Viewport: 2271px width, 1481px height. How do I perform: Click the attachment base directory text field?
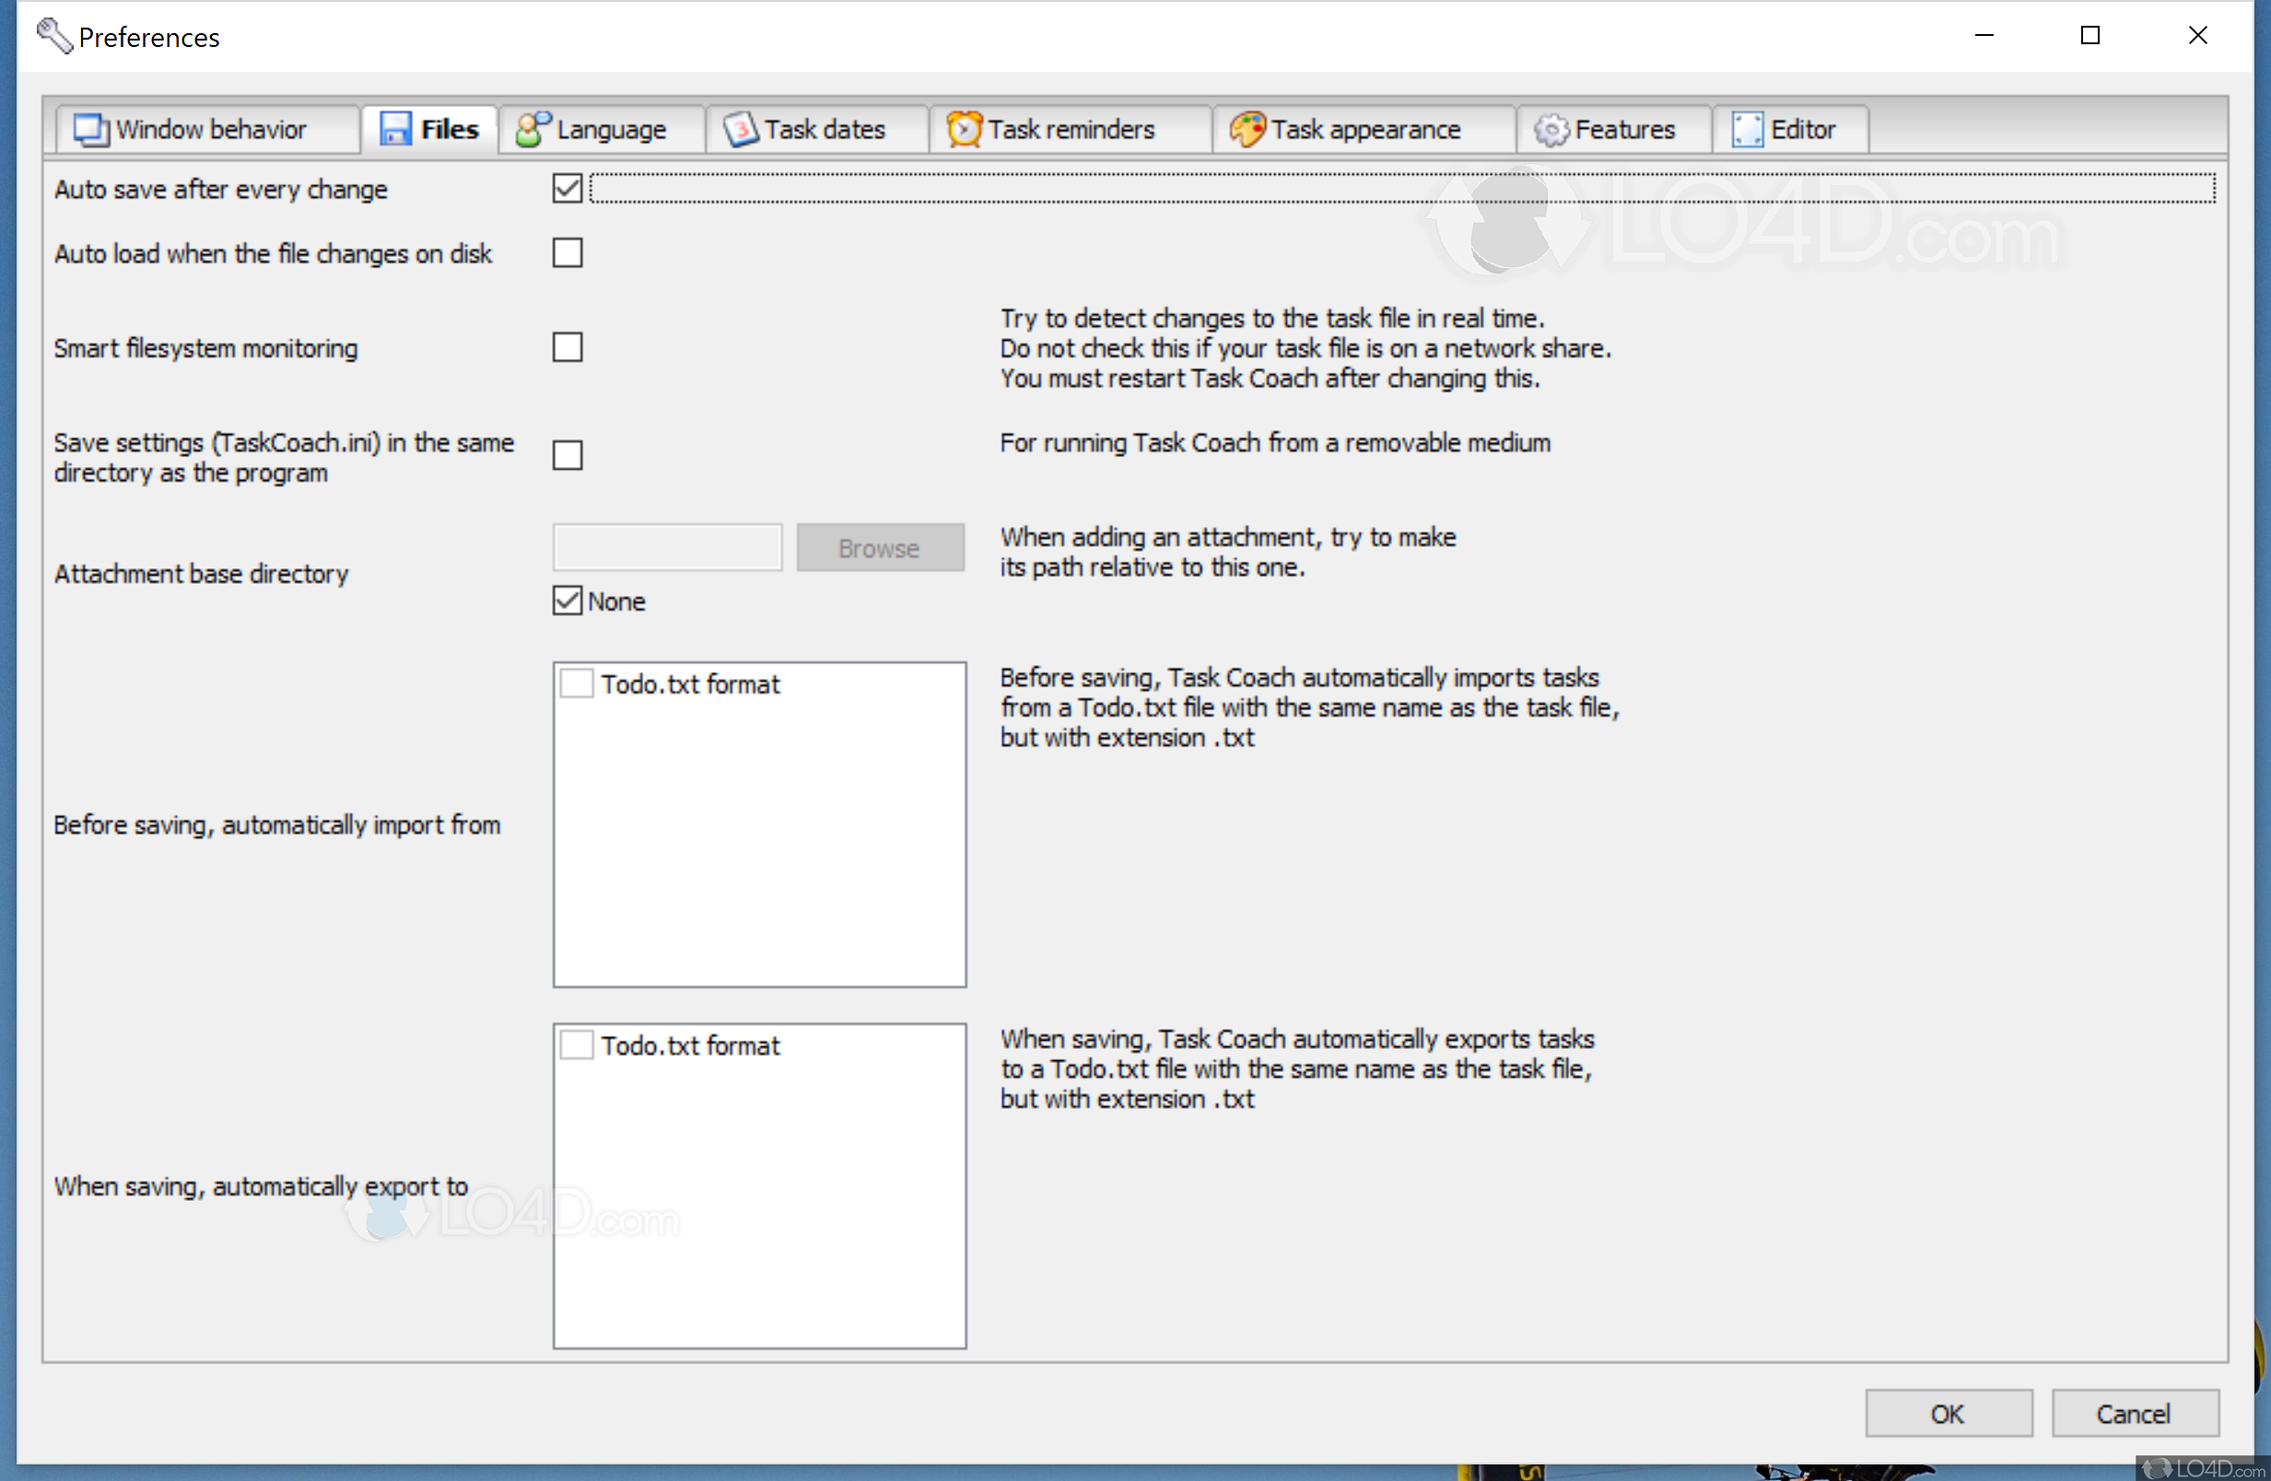(666, 546)
